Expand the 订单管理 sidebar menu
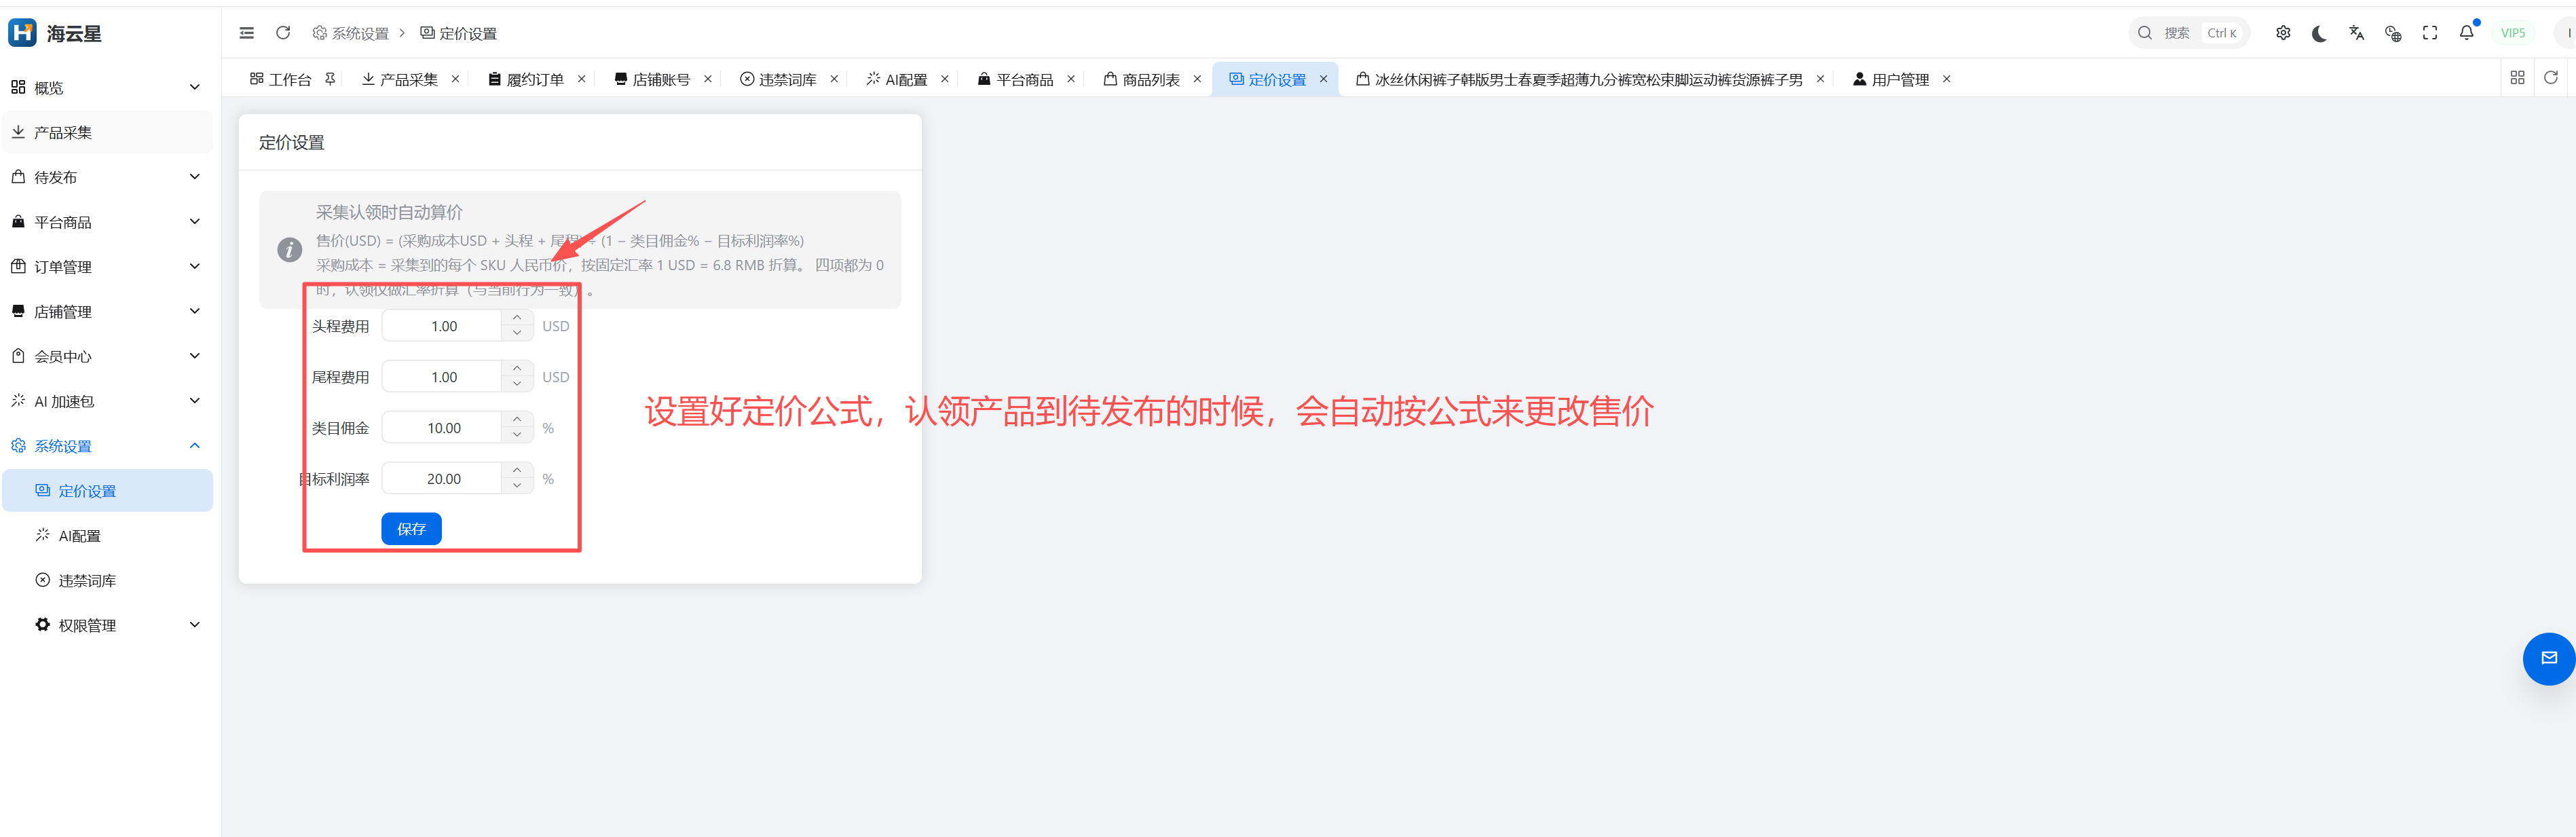2576x837 pixels. [x=107, y=267]
